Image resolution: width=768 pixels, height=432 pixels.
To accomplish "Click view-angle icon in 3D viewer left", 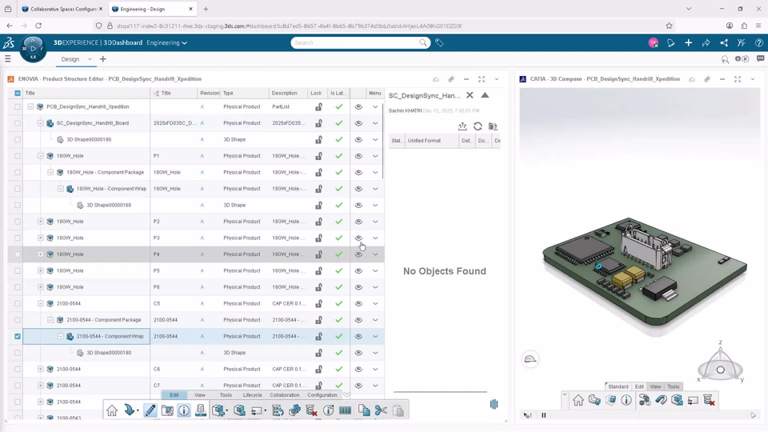I will (530, 359).
